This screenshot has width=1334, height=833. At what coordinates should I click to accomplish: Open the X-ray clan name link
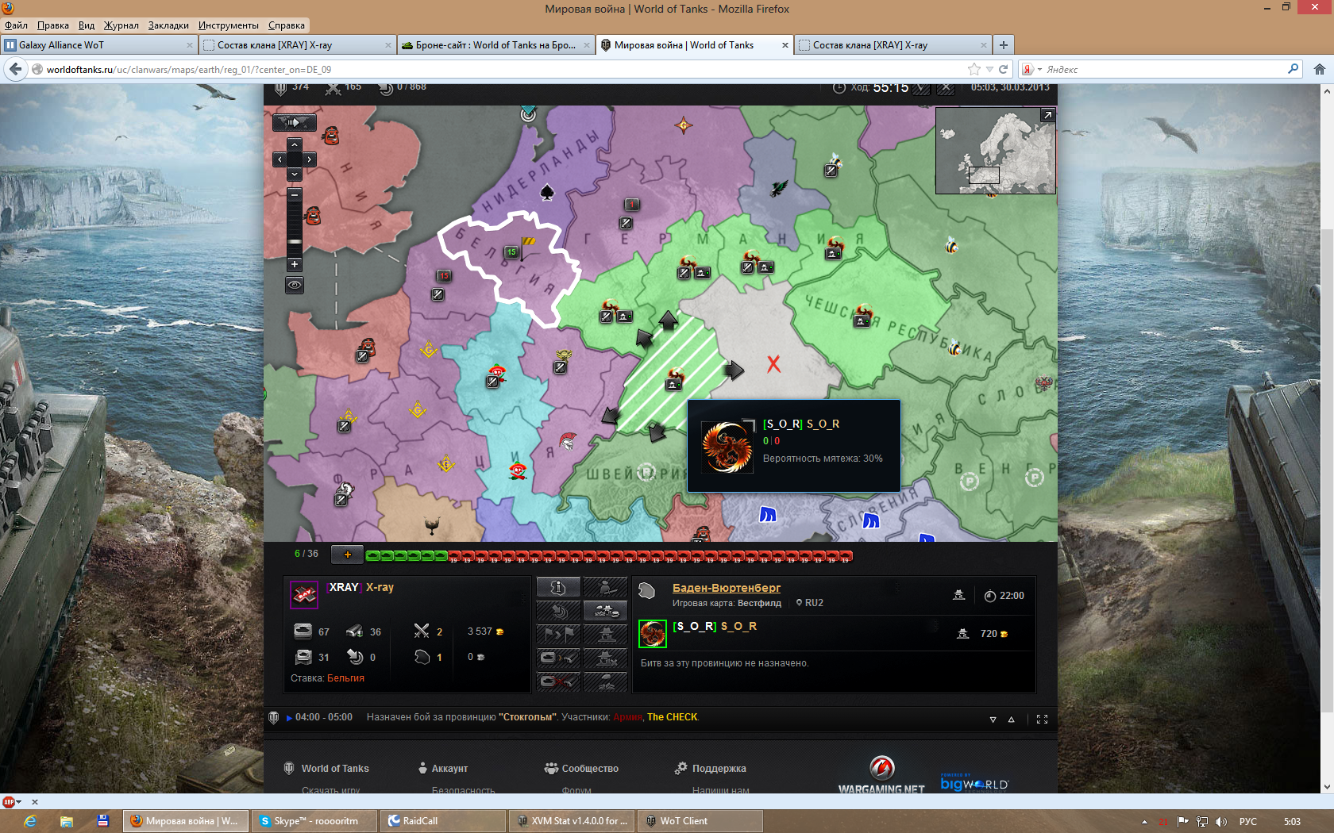pyautogui.click(x=380, y=587)
